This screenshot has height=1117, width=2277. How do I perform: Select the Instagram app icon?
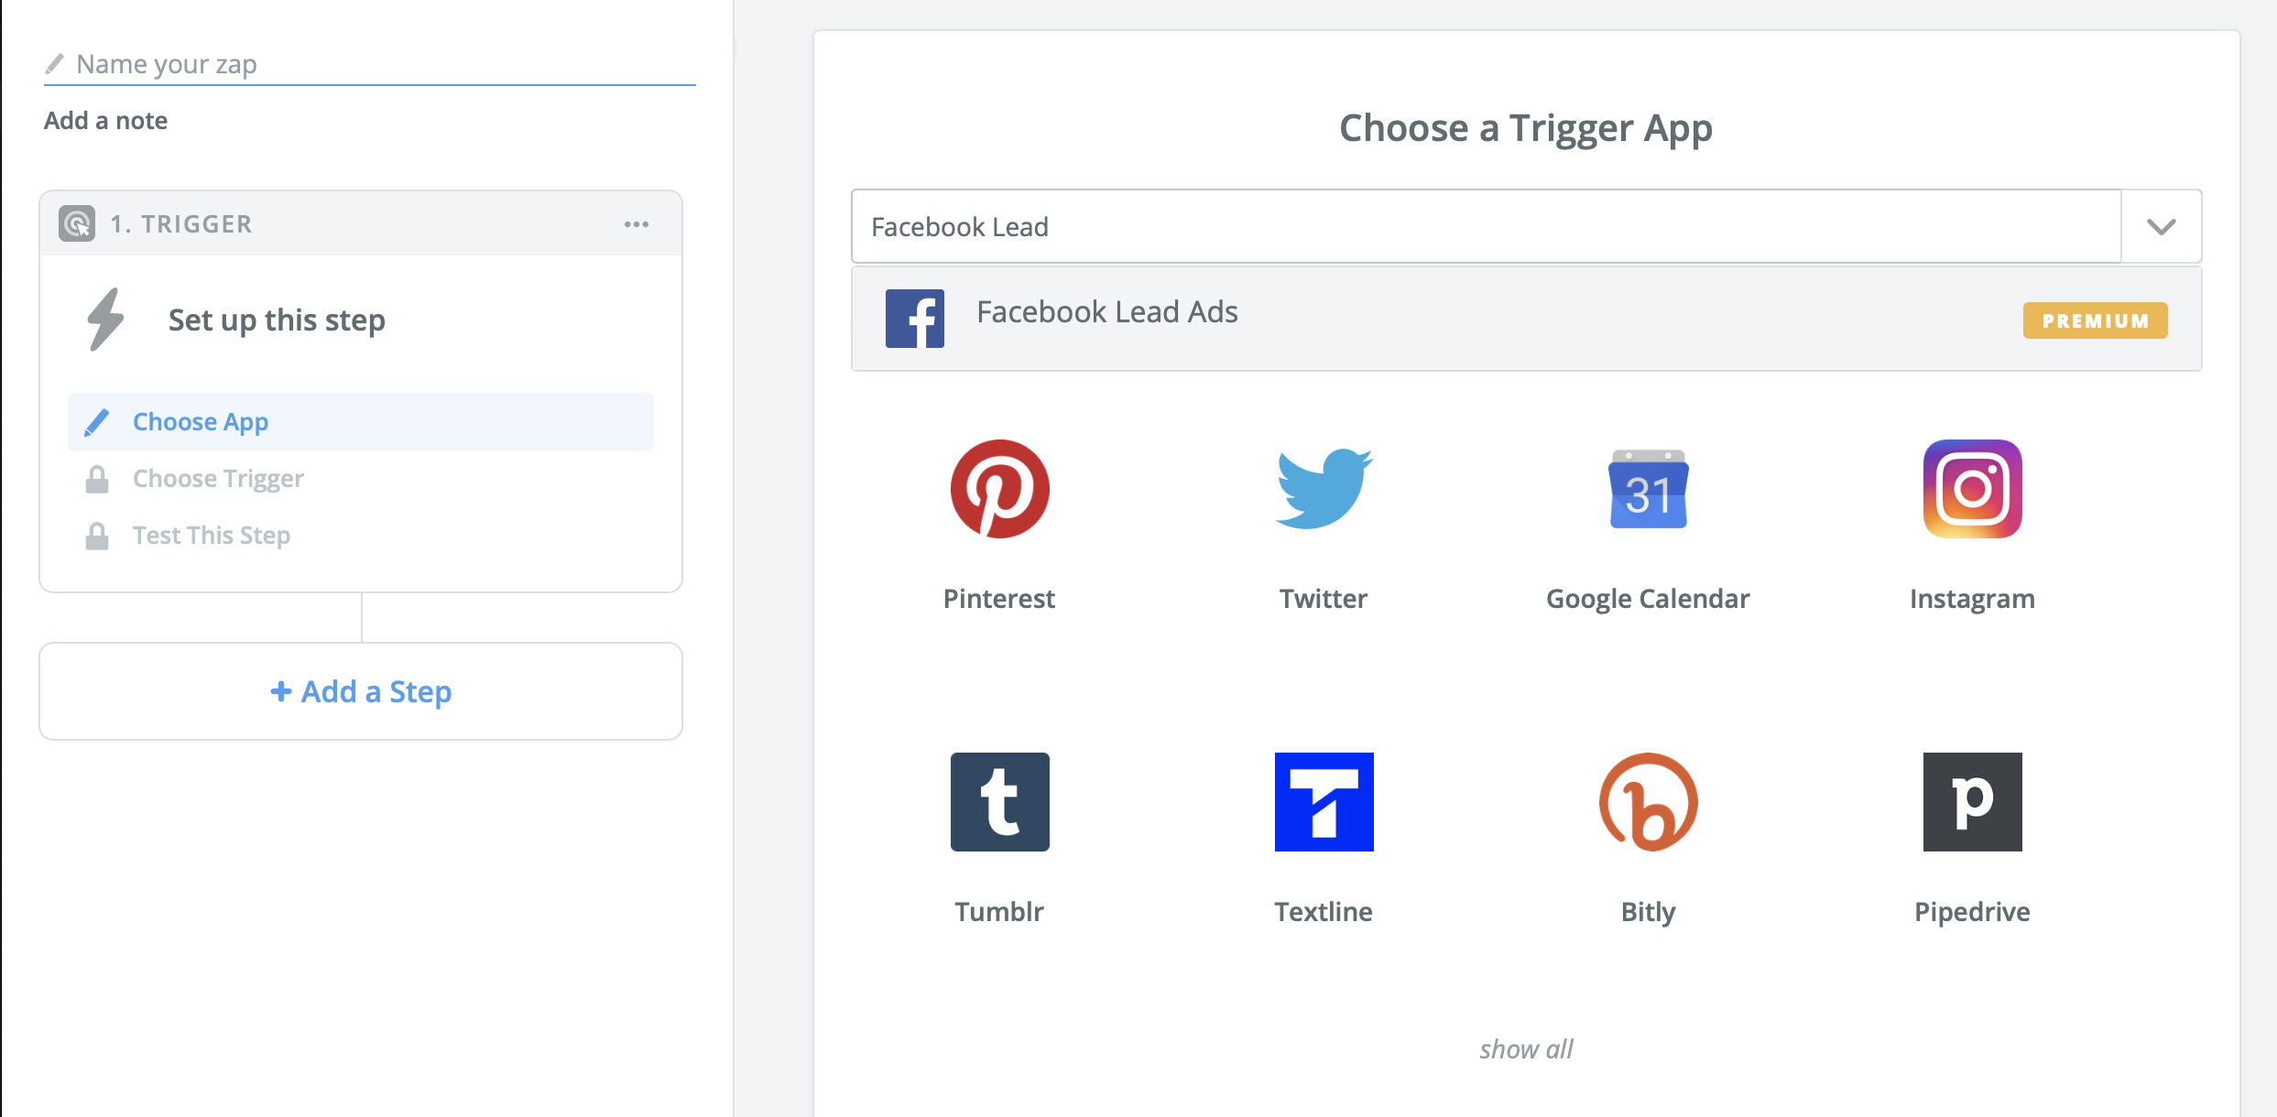[x=1972, y=489]
